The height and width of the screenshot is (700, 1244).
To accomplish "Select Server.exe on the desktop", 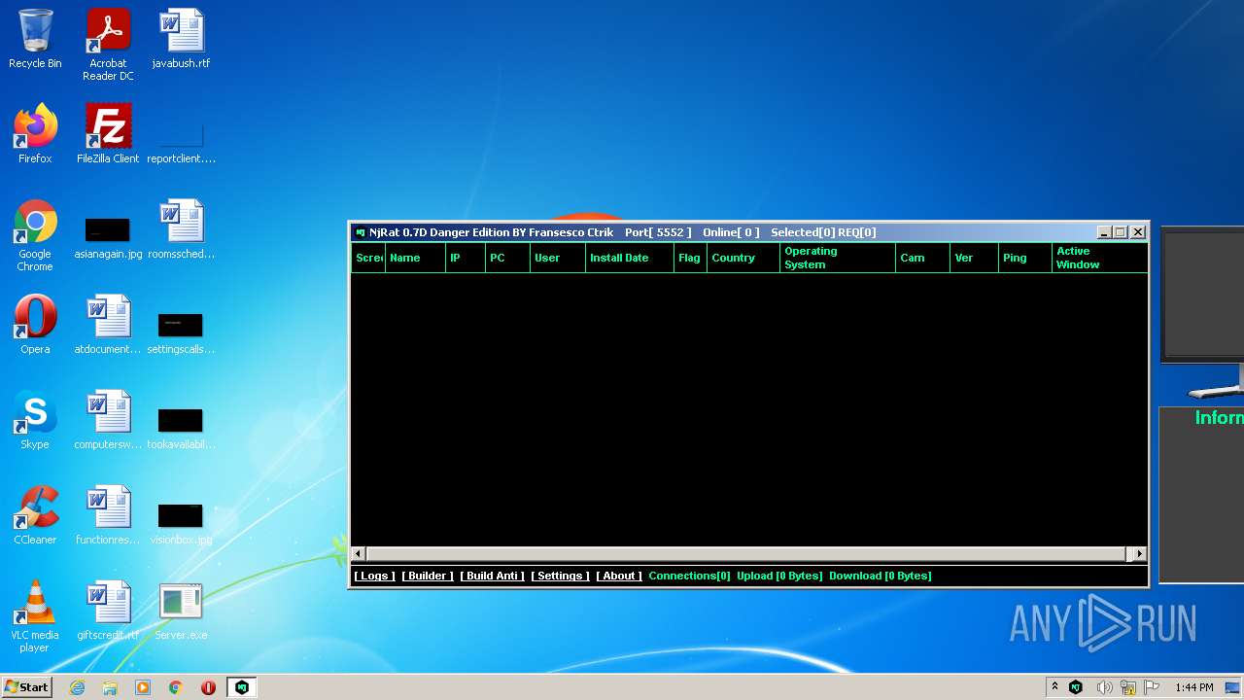I will [x=181, y=611].
